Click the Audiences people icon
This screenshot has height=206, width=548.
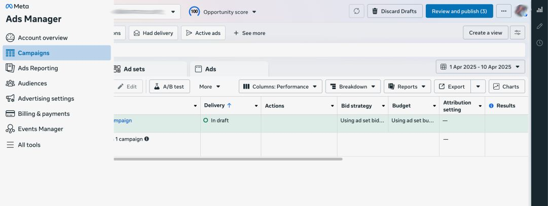tap(10, 84)
